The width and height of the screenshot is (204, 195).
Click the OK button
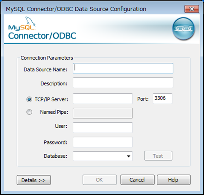(x=100, y=180)
